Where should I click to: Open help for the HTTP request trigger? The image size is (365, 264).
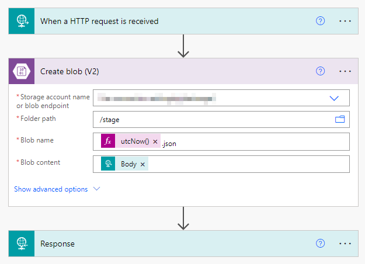pyautogui.click(x=320, y=21)
